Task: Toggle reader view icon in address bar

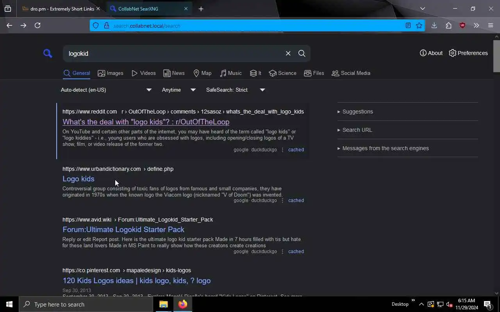Action: [408, 25]
